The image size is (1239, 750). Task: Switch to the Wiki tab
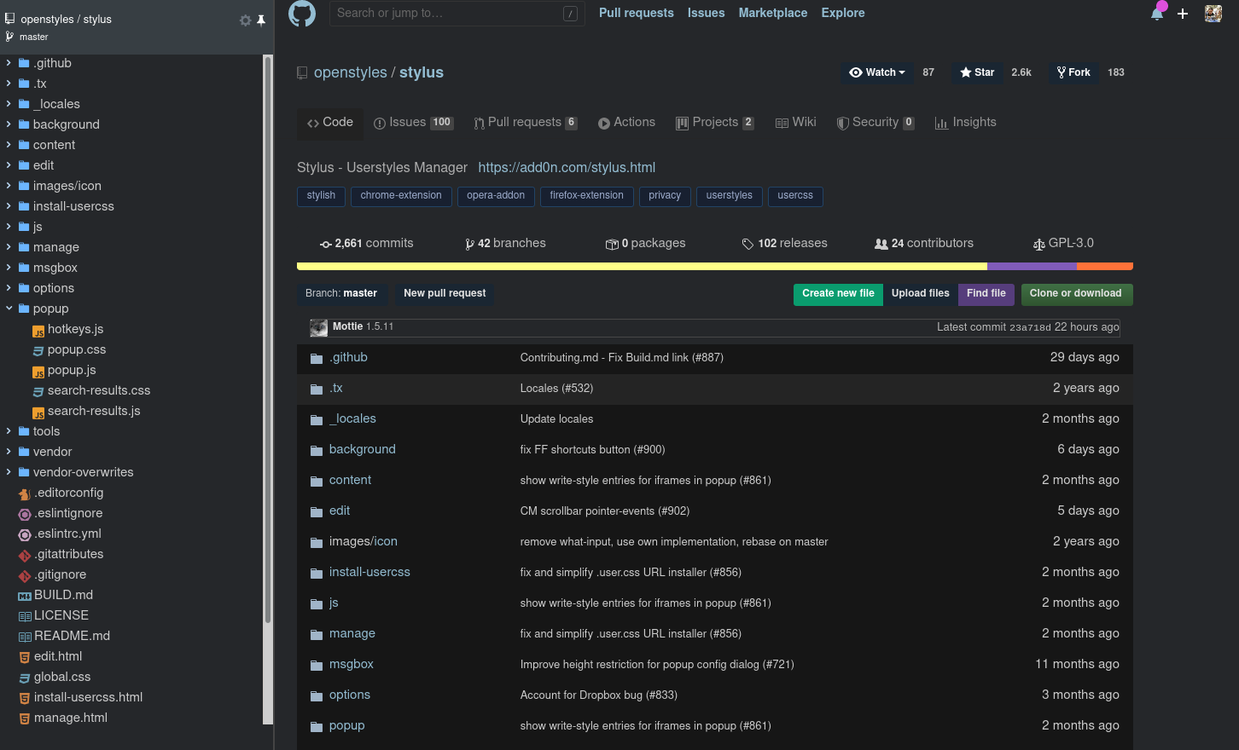[795, 123]
